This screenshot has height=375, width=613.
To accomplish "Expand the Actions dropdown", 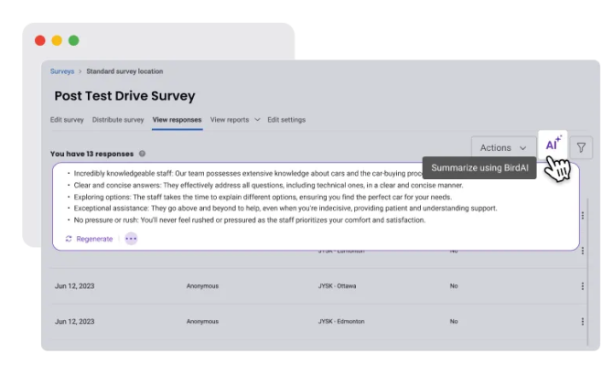I will point(503,147).
